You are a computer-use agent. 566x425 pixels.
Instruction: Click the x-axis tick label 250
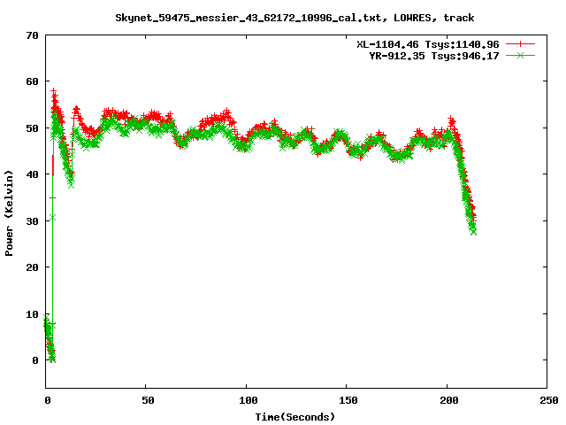coord(549,400)
